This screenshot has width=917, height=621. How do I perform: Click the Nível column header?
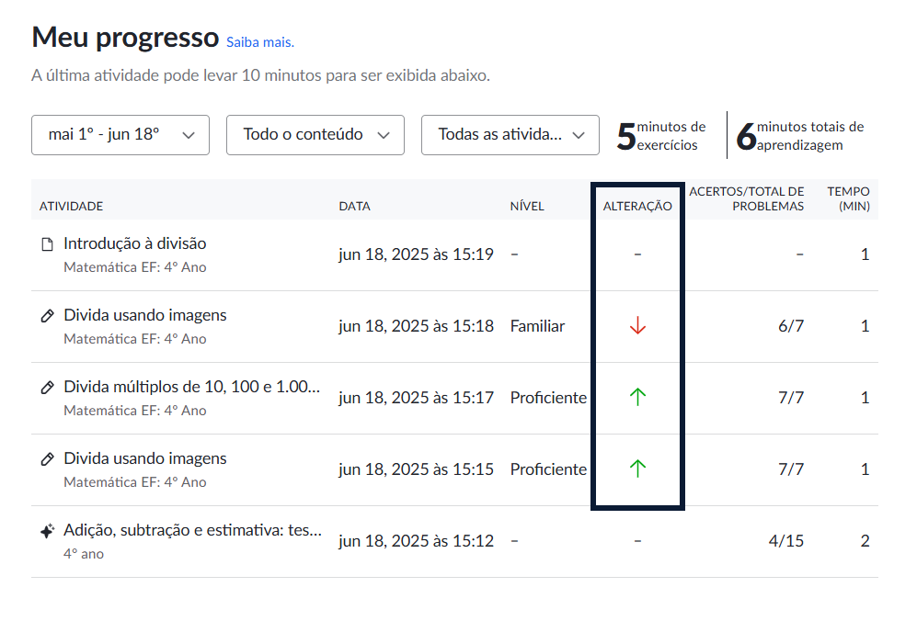pos(527,206)
